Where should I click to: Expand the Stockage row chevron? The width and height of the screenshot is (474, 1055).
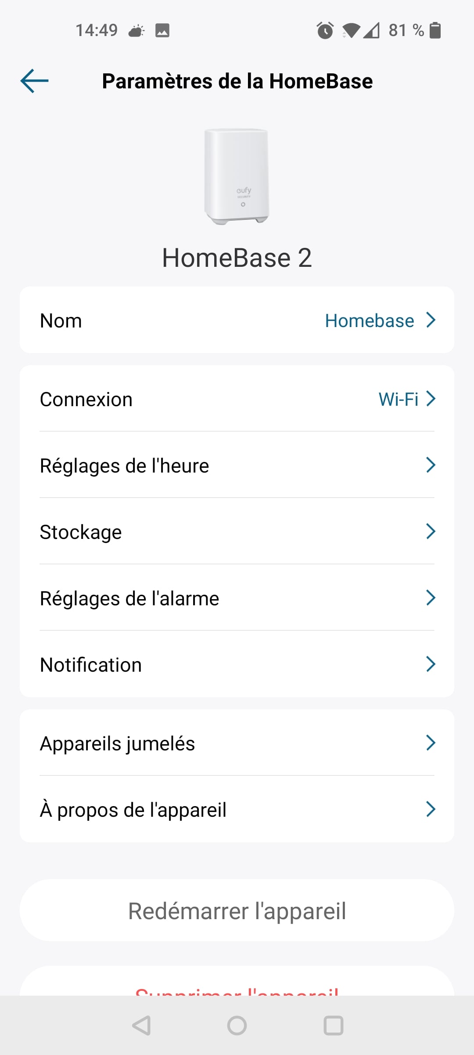point(431,531)
